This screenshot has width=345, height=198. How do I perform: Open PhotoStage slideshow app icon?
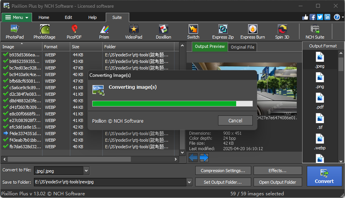point(44,32)
